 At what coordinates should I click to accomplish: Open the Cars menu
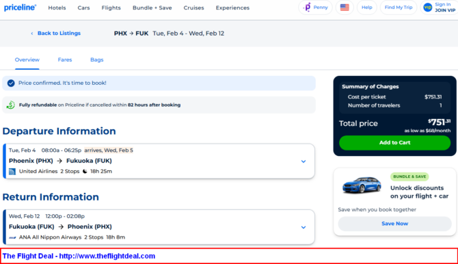click(83, 8)
